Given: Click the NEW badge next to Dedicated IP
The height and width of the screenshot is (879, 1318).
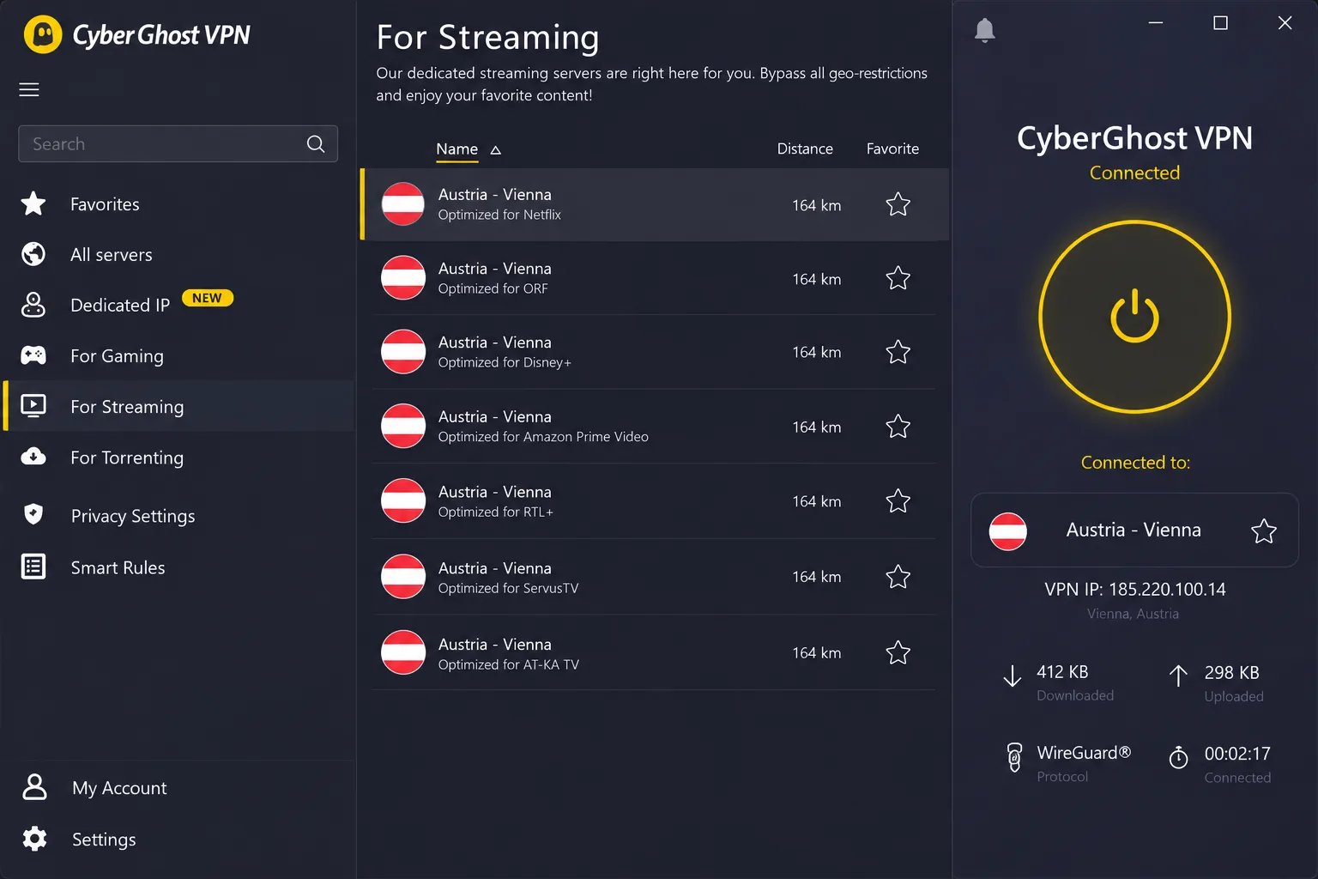Looking at the screenshot, I should pos(208,298).
